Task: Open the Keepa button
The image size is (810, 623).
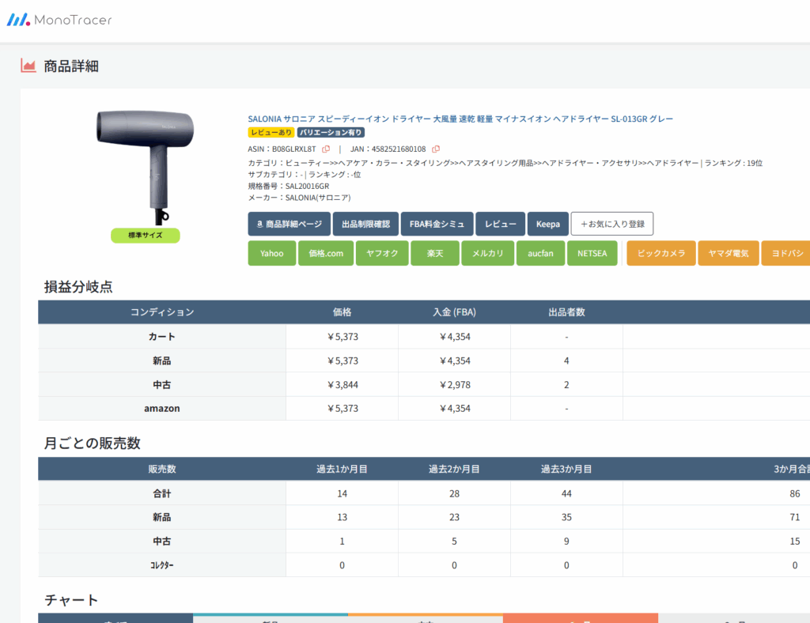Action: [548, 224]
